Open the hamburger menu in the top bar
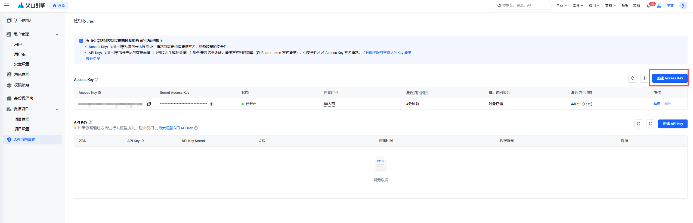 pyautogui.click(x=7, y=5)
